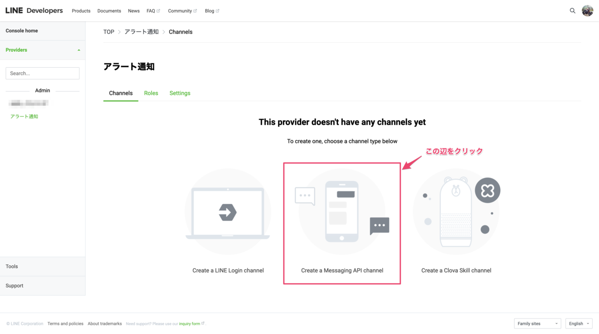This screenshot has width=599, height=334.
Task: Open the inquiry form link
Action: [192, 324]
